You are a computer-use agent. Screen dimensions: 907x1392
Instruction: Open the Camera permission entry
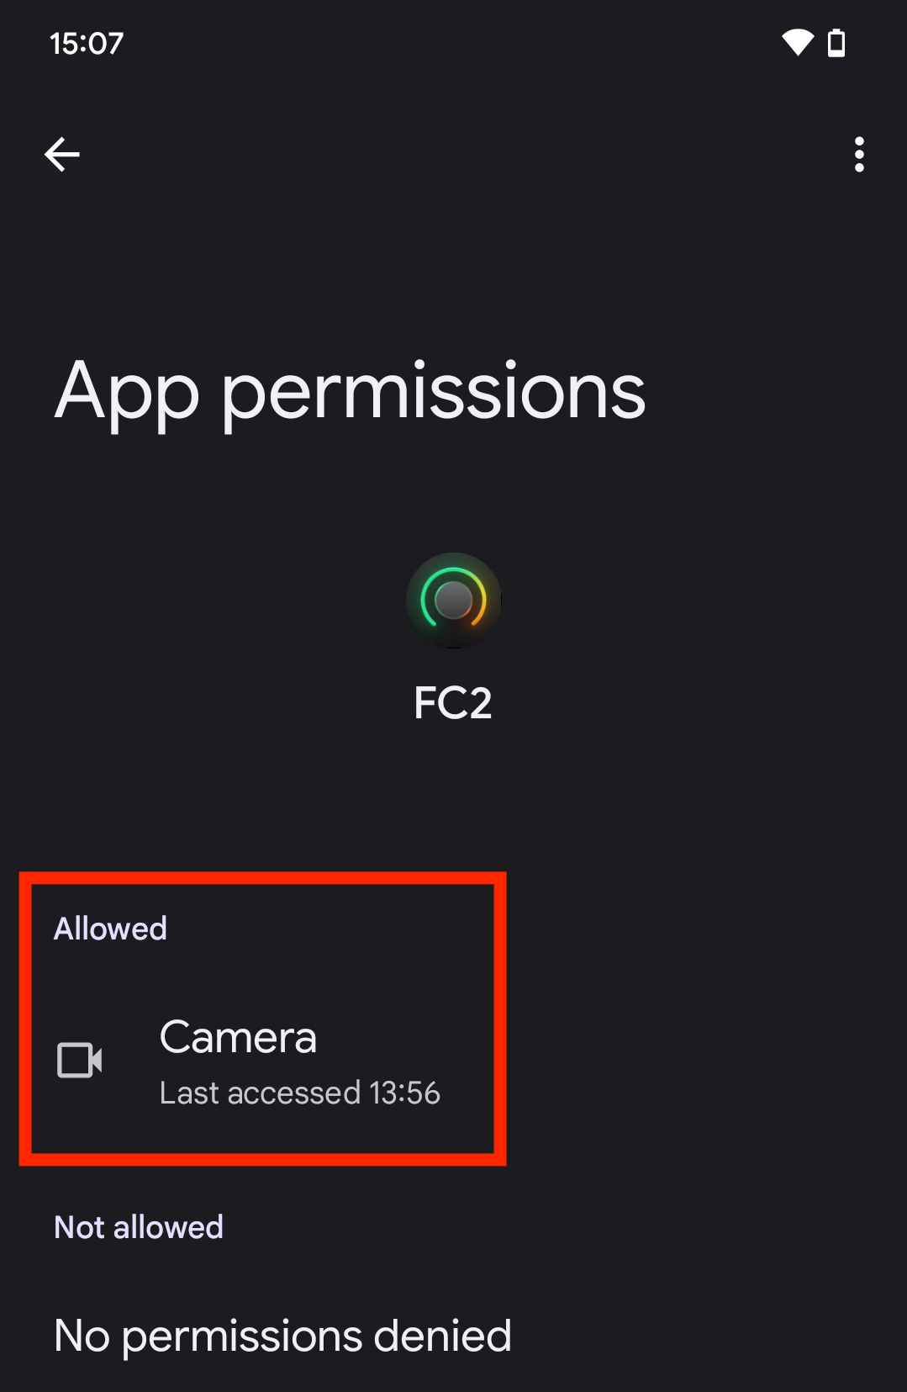click(x=453, y=1061)
